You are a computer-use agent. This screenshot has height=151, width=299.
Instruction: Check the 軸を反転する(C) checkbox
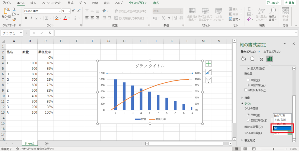point(246,90)
